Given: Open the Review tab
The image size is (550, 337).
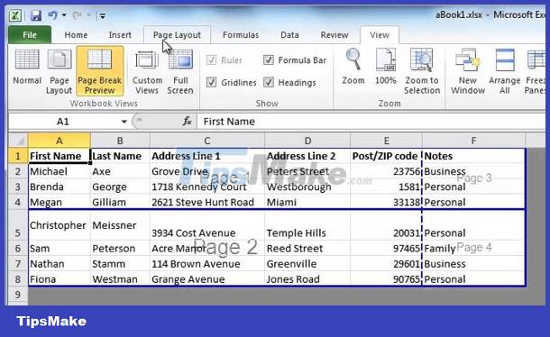Looking at the screenshot, I should point(335,35).
